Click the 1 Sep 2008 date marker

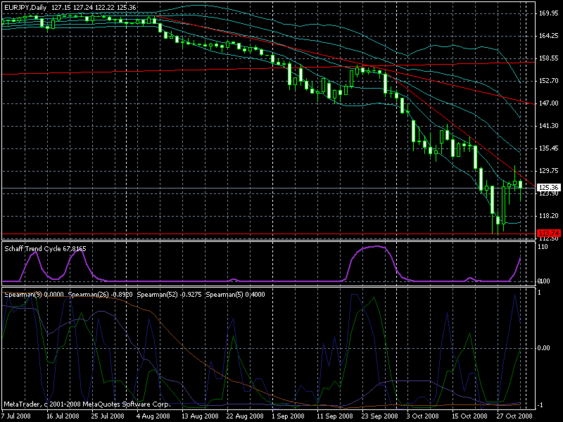point(288,416)
